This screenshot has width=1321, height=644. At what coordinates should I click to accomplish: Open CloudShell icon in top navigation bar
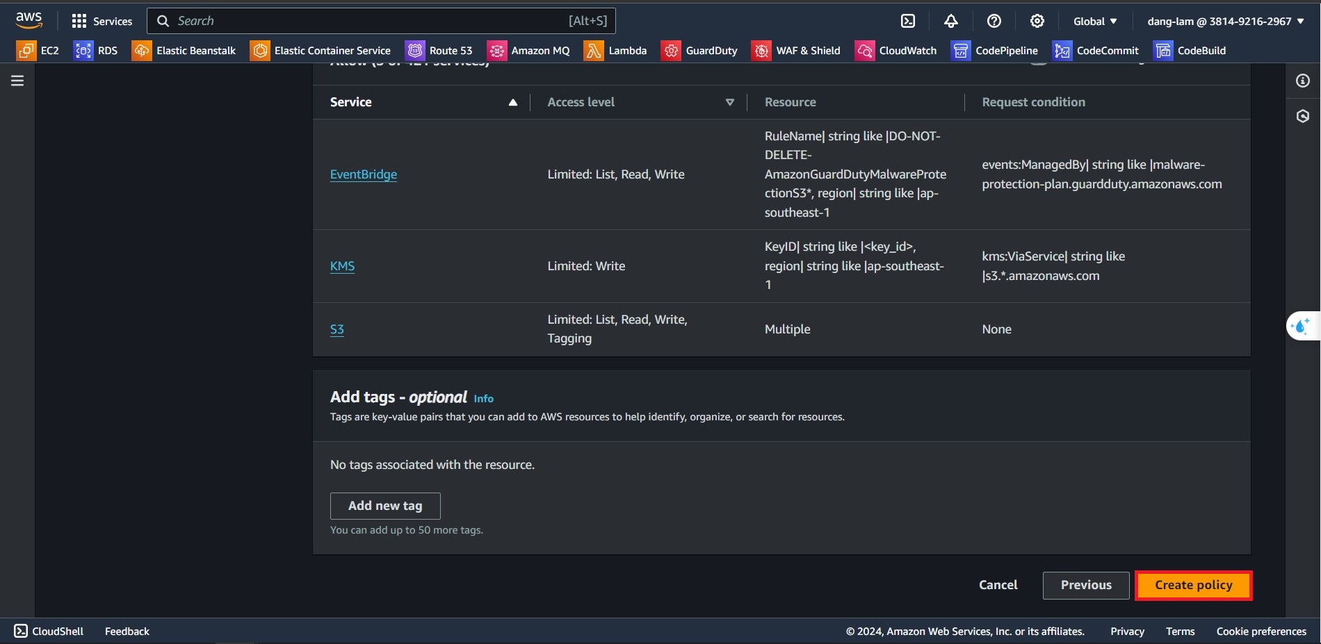pyautogui.click(x=908, y=21)
